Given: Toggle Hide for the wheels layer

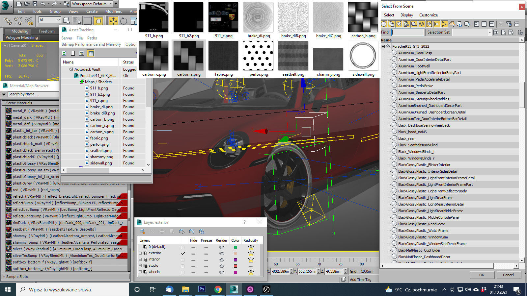Looking at the screenshot, I should tap(193, 272).
